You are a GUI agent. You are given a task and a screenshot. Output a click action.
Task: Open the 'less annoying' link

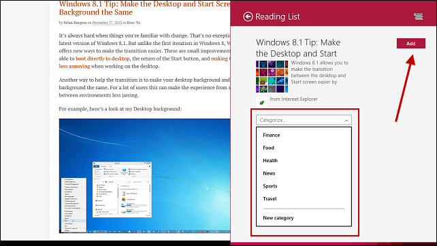tap(74, 66)
